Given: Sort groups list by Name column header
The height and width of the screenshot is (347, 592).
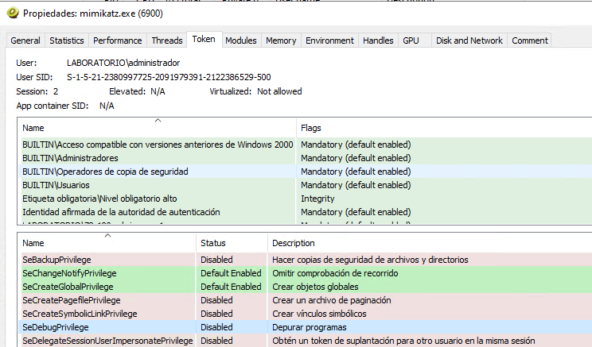Looking at the screenshot, I should (x=156, y=128).
